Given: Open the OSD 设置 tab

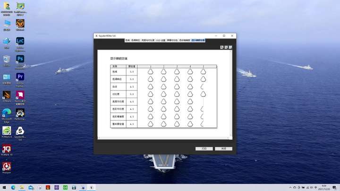Looking at the screenshot, I should [161, 40].
